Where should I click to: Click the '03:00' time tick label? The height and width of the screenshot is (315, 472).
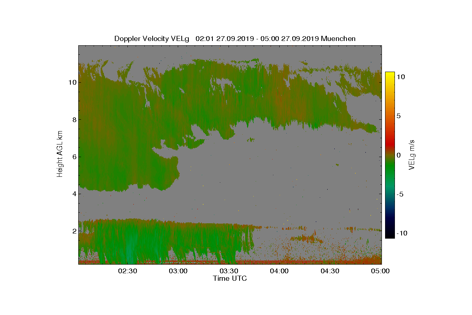point(178,271)
